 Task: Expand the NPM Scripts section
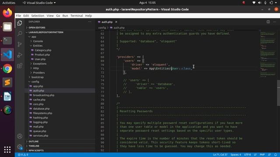pos(36,150)
